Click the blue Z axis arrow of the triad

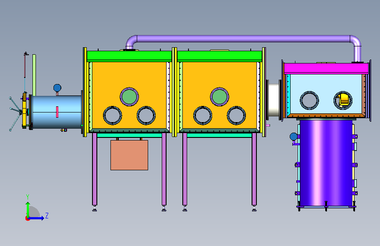[x=36, y=218]
